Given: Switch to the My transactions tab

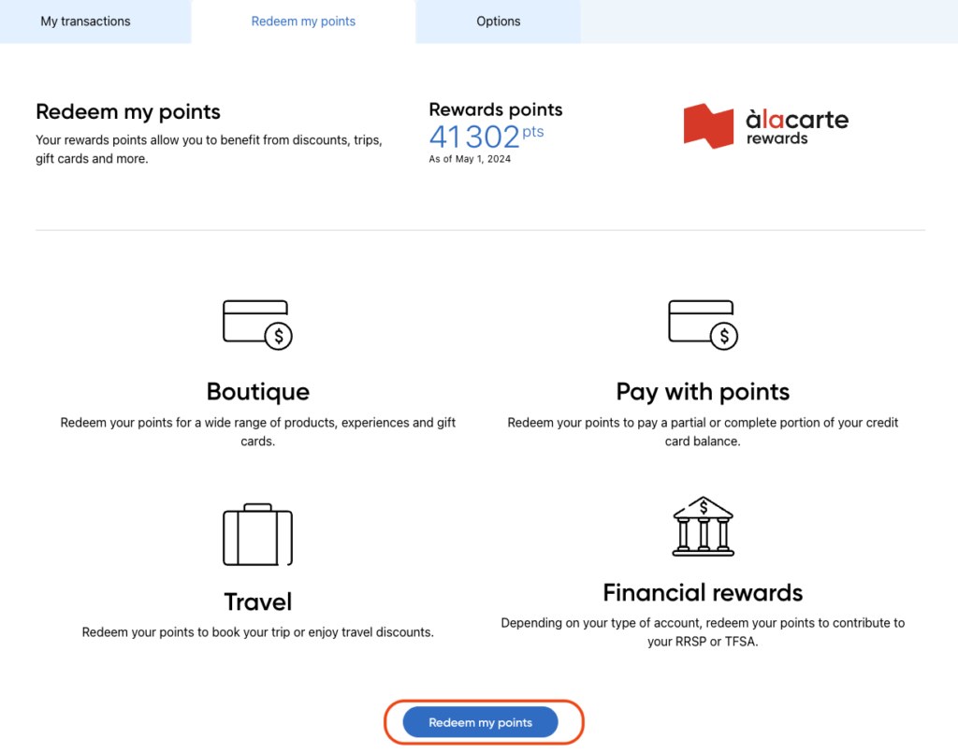Looking at the screenshot, I should tap(85, 21).
